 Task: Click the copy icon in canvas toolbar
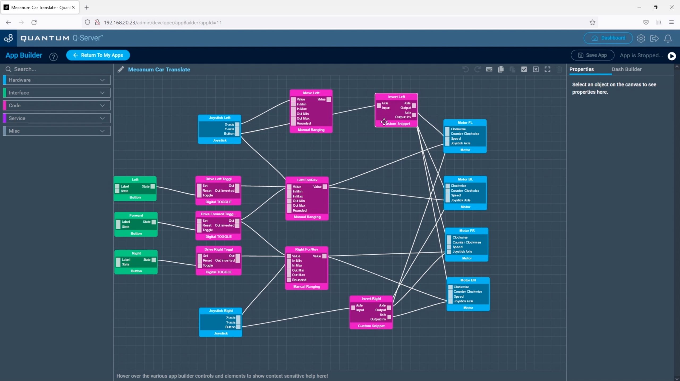(501, 69)
